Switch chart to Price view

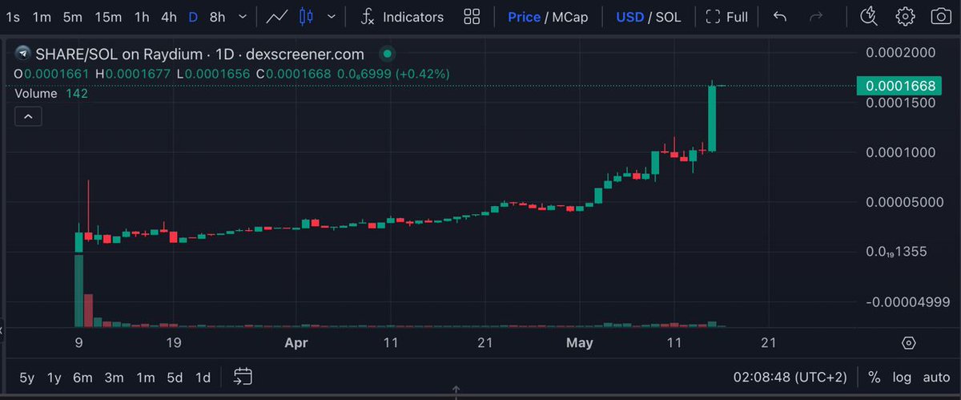[x=524, y=17]
